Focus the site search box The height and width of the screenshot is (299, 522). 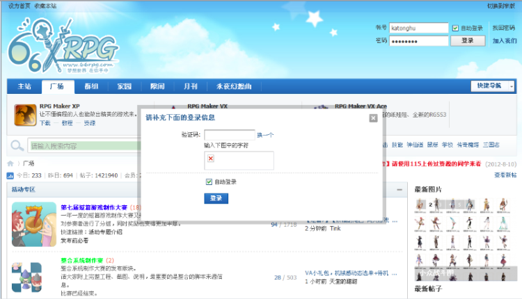(x=85, y=146)
